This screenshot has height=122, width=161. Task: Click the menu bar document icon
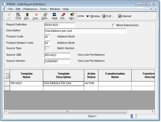pos(5,9)
